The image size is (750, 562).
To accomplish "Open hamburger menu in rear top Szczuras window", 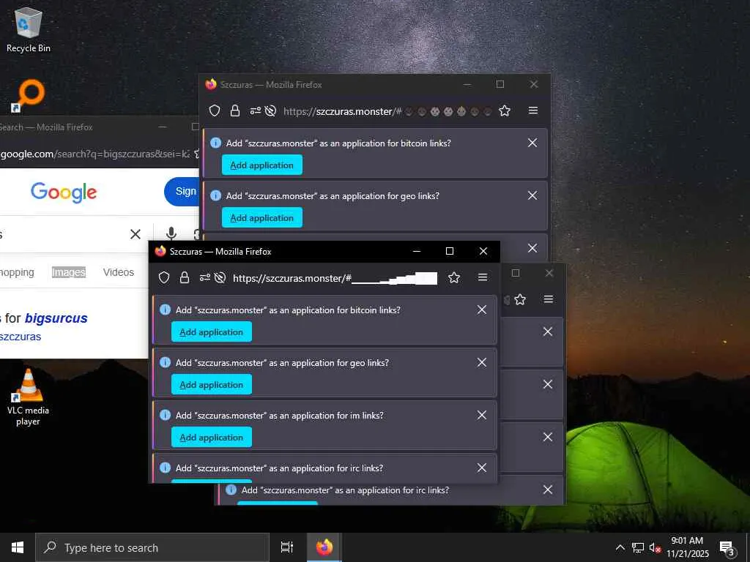I will [533, 110].
